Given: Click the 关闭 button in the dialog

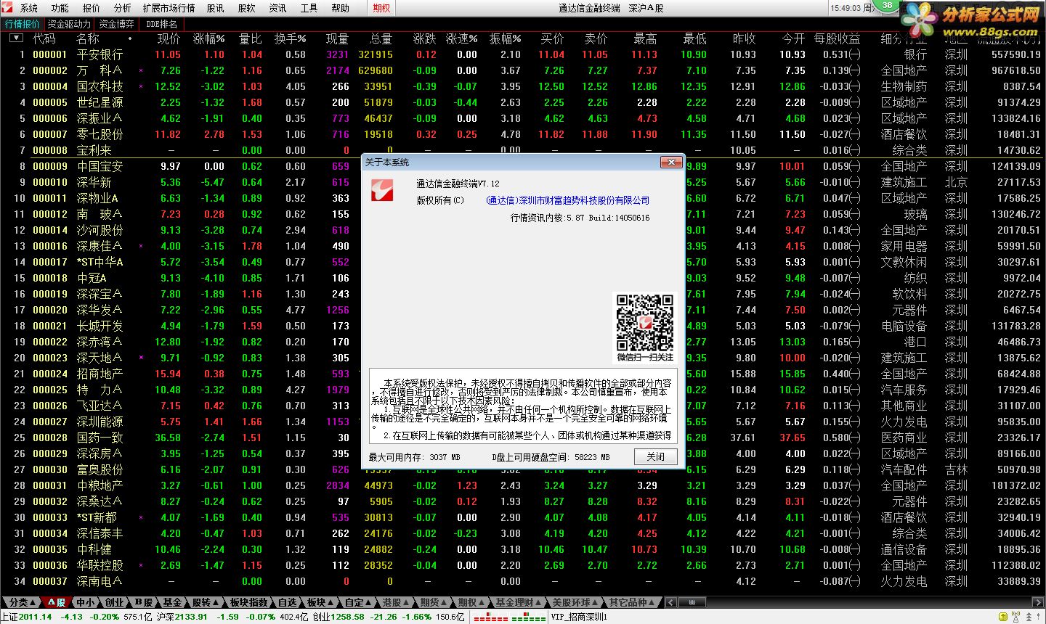Looking at the screenshot, I should click(x=655, y=456).
